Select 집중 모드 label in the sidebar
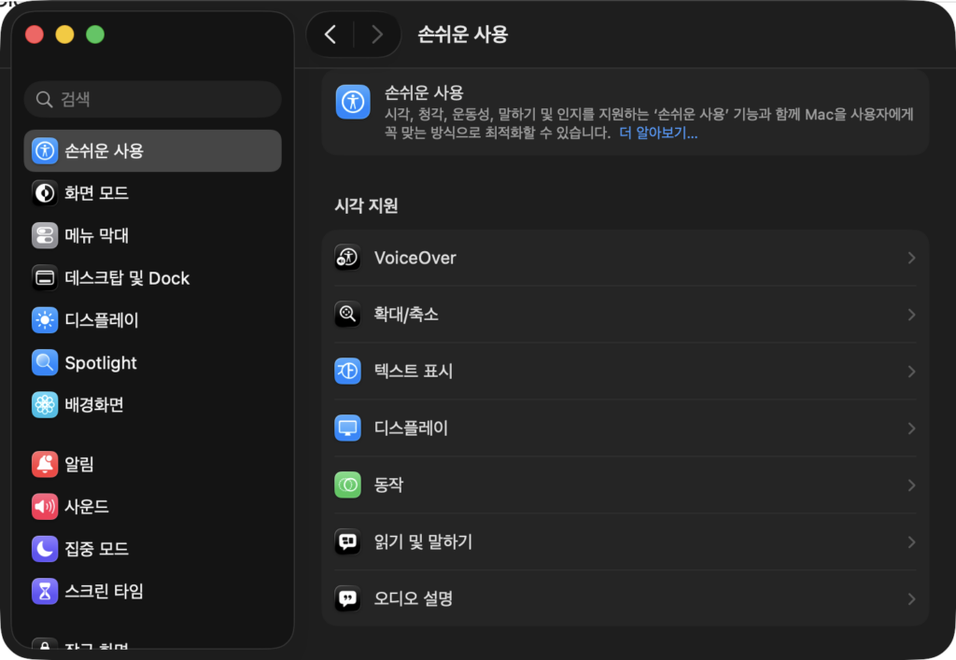 coord(96,549)
